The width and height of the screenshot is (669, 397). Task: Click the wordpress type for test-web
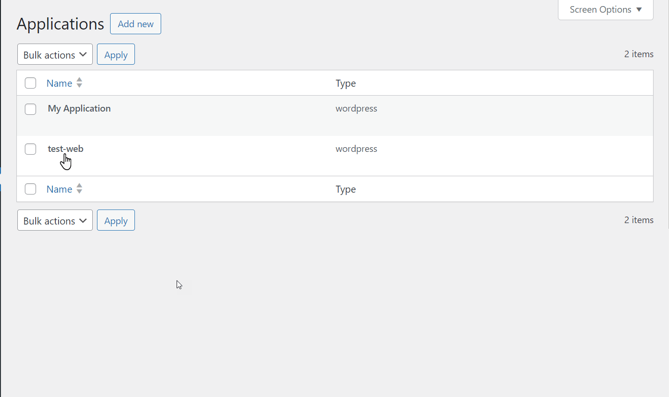[356, 149]
